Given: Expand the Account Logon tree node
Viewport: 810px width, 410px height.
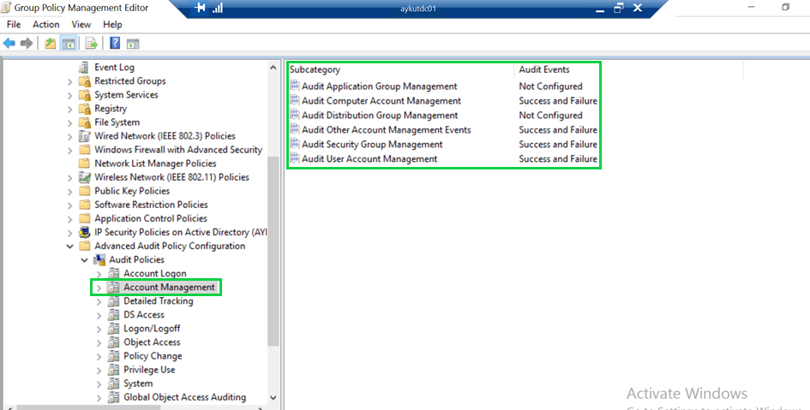Looking at the screenshot, I should (x=99, y=274).
